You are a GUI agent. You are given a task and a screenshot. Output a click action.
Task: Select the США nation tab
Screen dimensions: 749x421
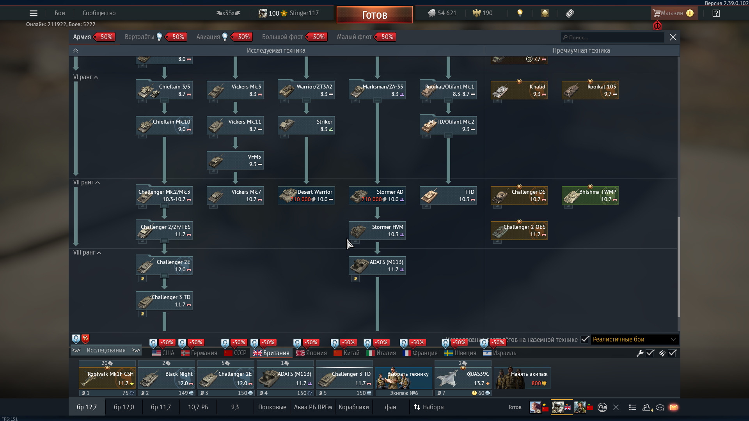tap(163, 353)
